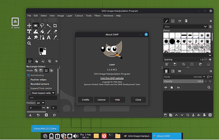Open the brush filter dropdown
Screen dimensions: 219x140
pos(205,27)
